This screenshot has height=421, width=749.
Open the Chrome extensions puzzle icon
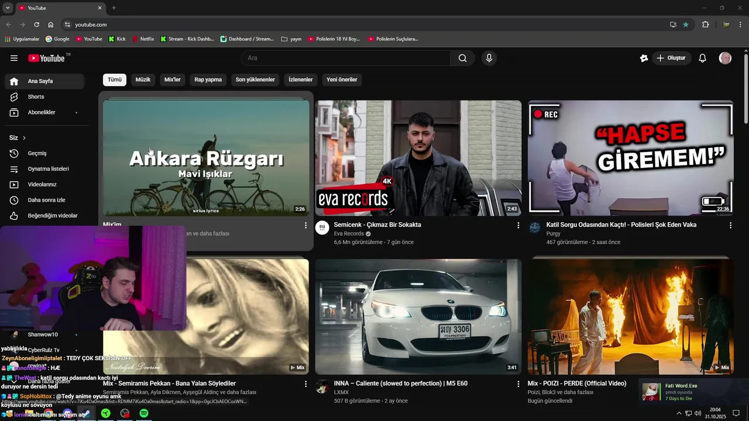(705, 25)
